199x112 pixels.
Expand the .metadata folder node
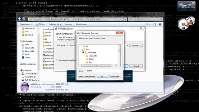click(x=85, y=56)
